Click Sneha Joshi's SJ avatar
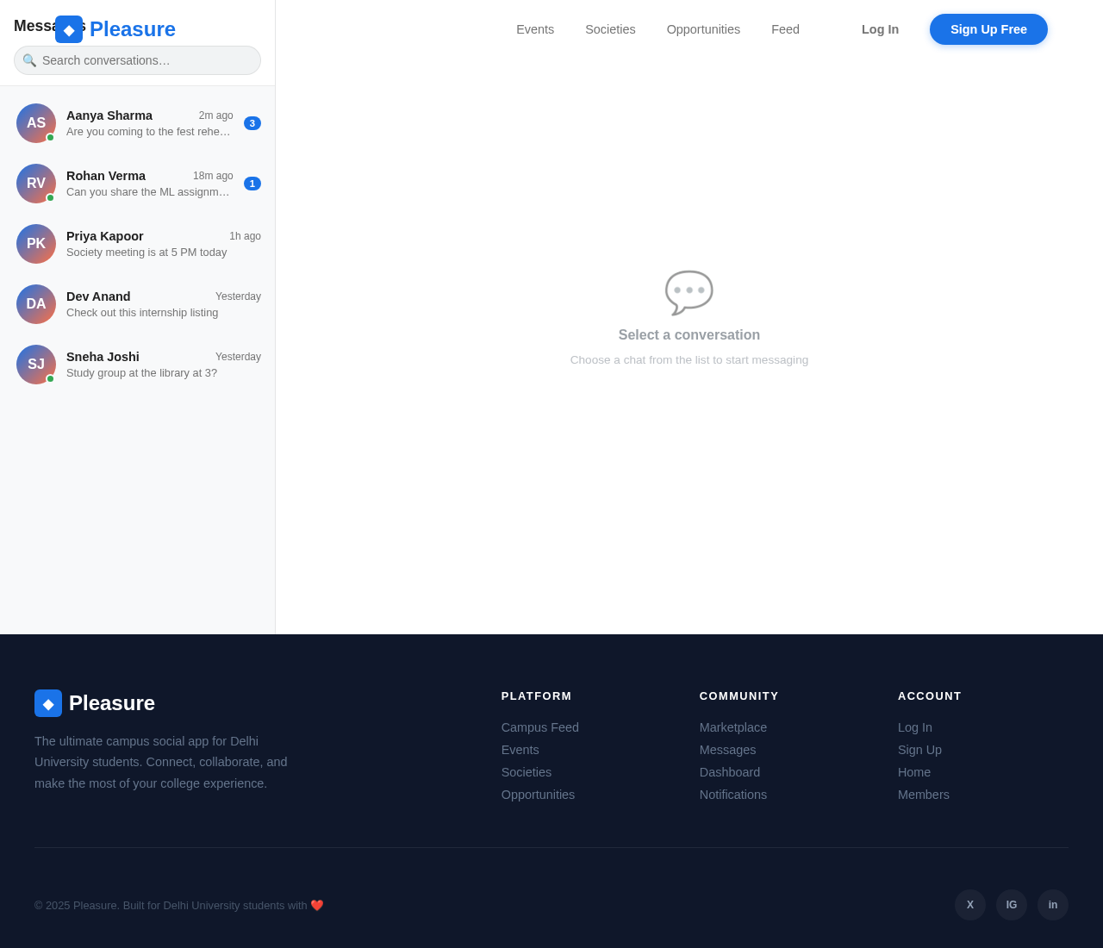1103x948 pixels. [x=36, y=365]
